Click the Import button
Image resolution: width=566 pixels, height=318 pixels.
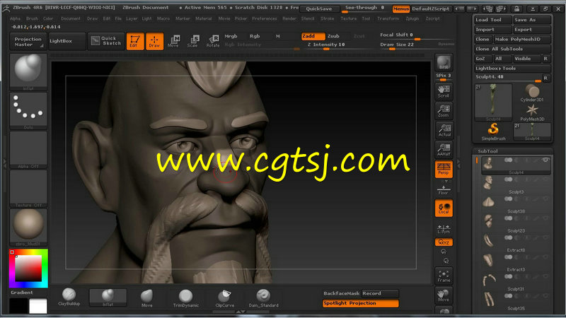[x=492, y=30]
